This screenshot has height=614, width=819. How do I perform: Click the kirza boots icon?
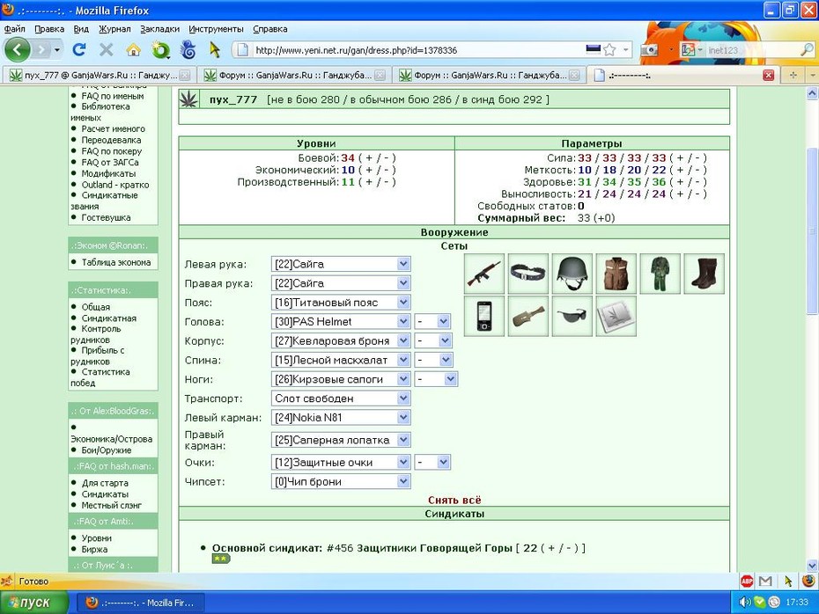[x=704, y=274]
